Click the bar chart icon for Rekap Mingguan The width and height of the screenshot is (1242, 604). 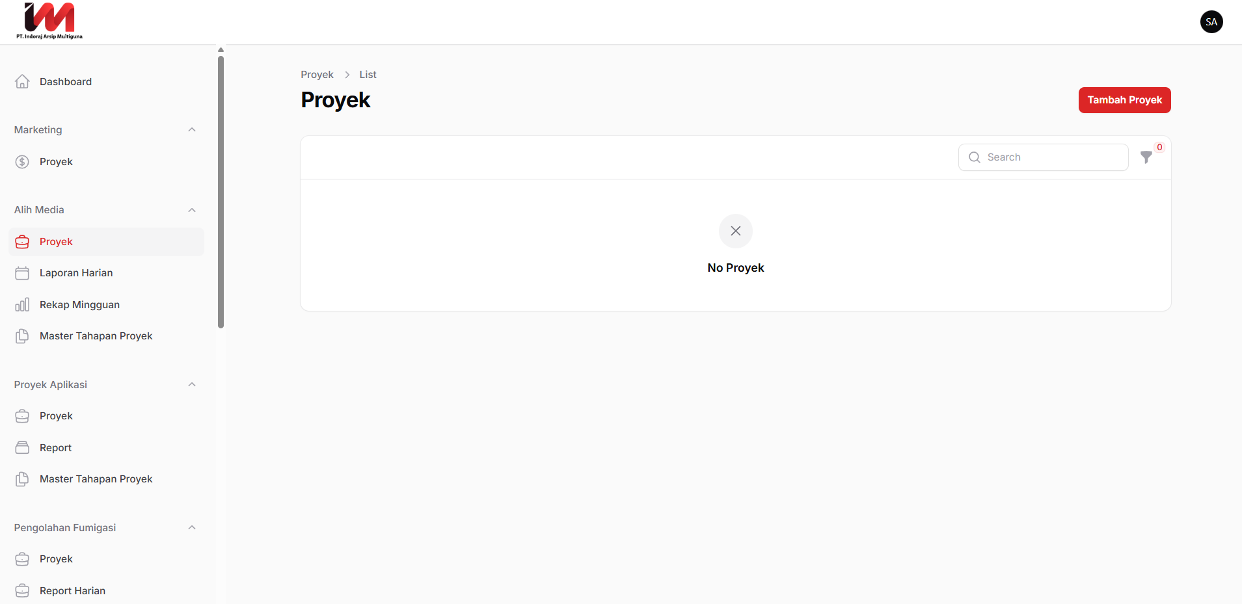tap(22, 305)
